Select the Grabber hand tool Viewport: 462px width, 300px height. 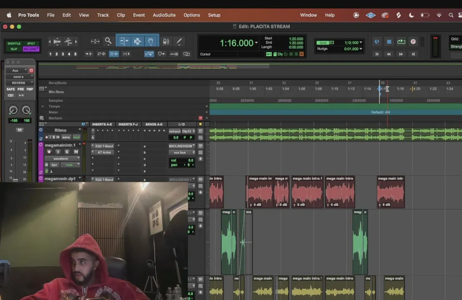point(150,41)
